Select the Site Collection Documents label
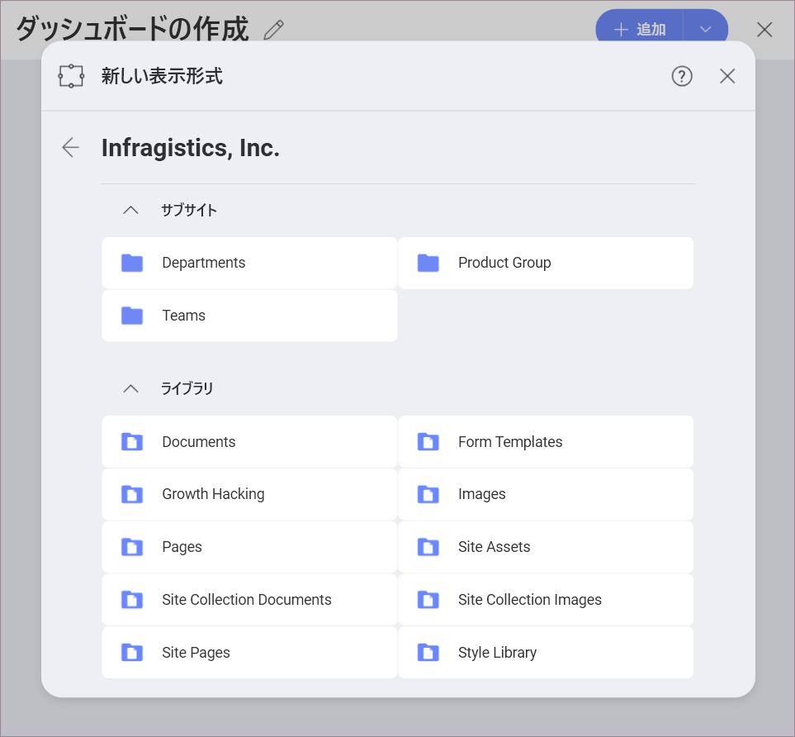The height and width of the screenshot is (737, 795). coord(247,600)
